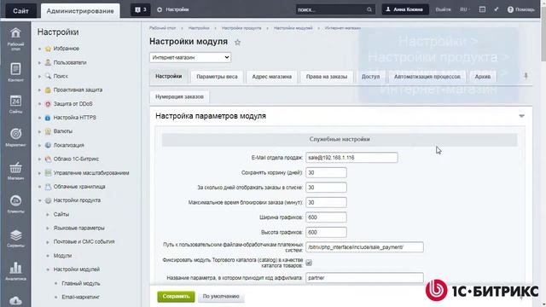Click the Облако 1С-Битрикс icon
Viewport: 546px width, 307px height.
click(x=48, y=159)
